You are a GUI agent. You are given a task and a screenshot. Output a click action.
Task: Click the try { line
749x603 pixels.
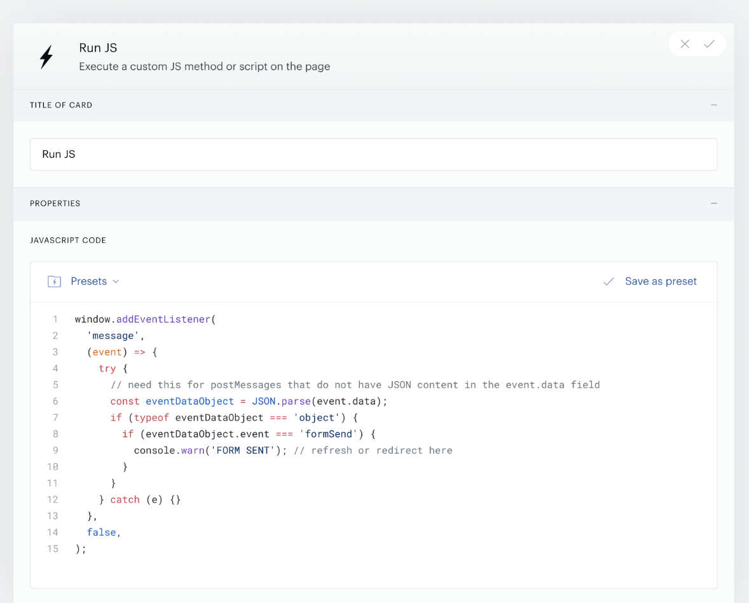coord(113,368)
